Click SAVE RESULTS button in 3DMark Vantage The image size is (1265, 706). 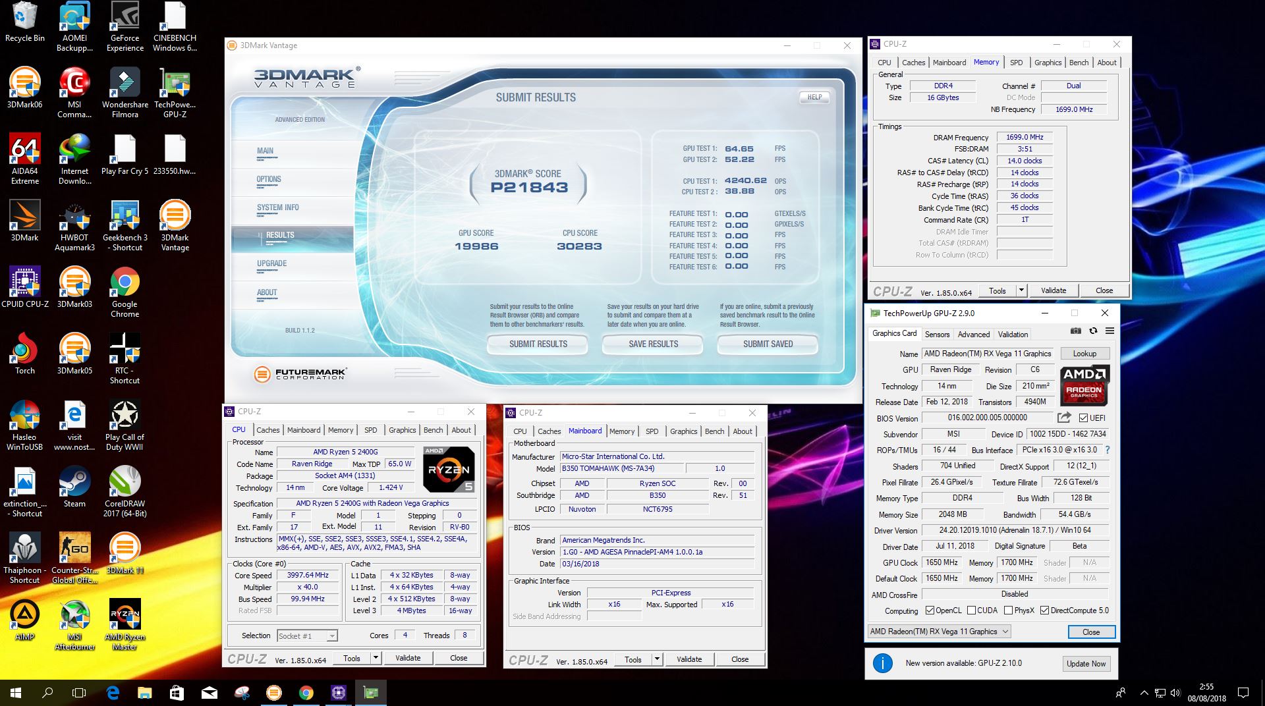click(x=653, y=344)
